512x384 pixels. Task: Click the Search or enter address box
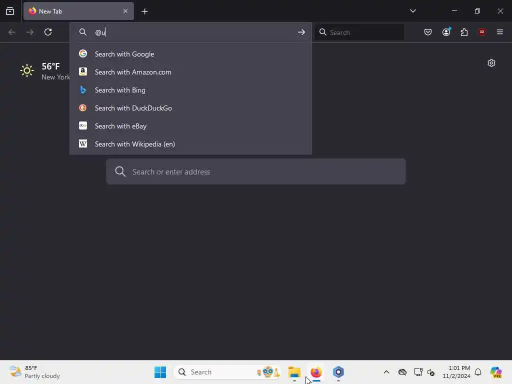256,172
